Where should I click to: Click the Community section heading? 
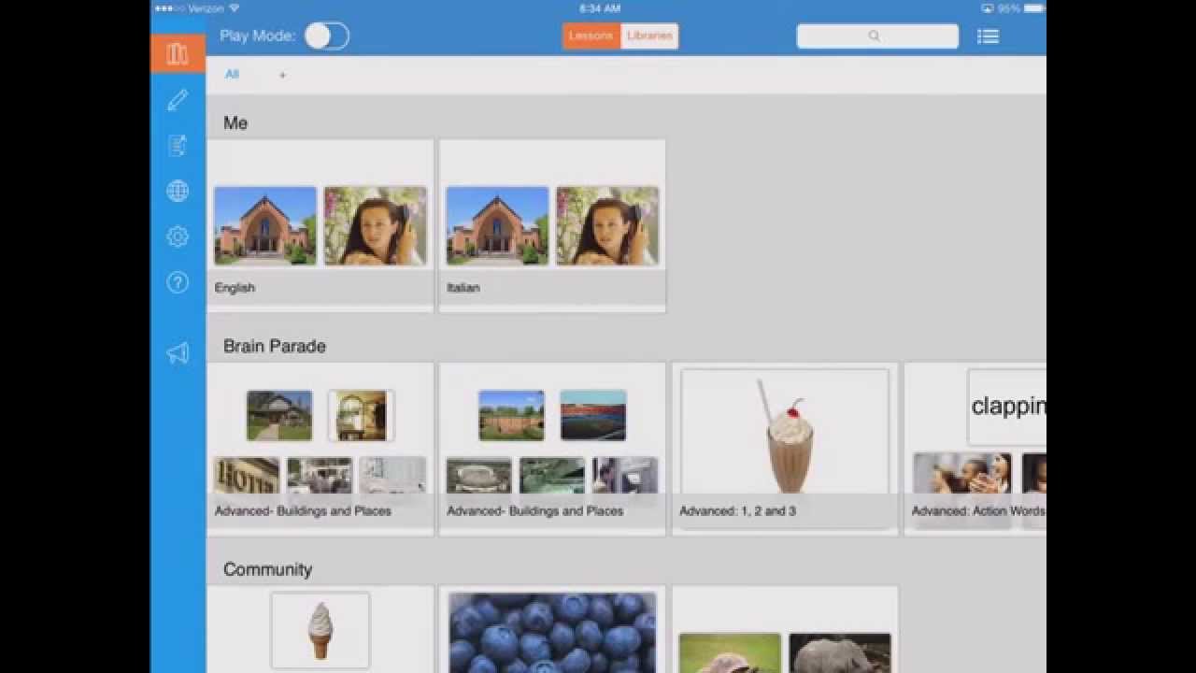pos(267,569)
